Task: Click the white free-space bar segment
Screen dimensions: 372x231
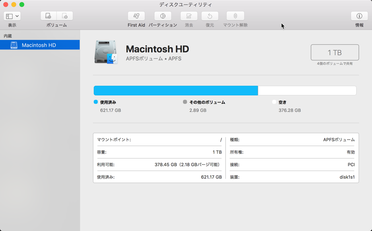Action: 307,91
